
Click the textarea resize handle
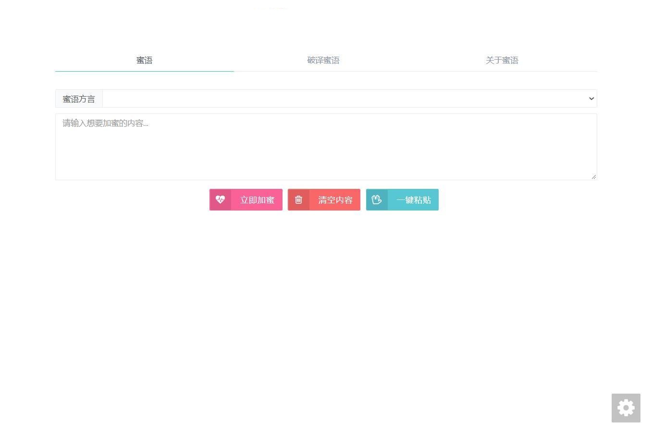point(593,176)
